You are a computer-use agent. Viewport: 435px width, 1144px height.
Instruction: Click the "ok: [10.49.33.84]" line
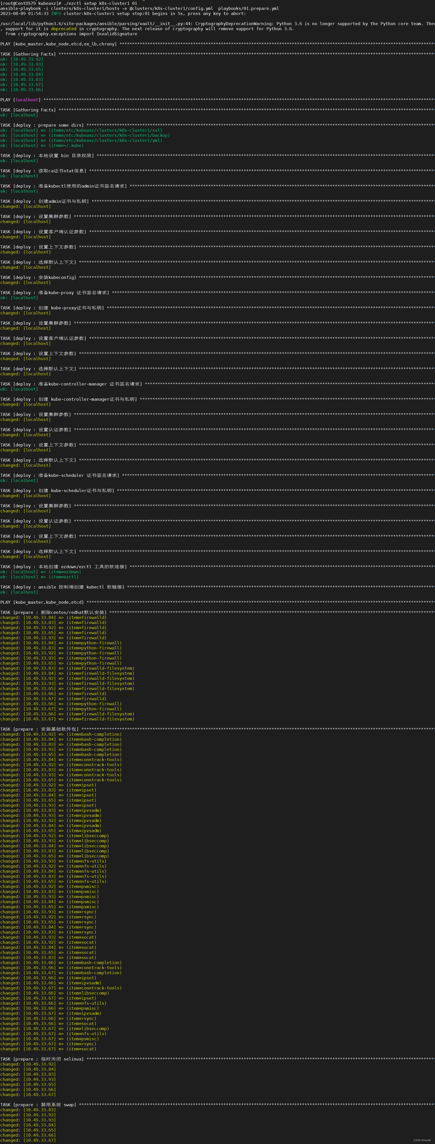(x=22, y=75)
